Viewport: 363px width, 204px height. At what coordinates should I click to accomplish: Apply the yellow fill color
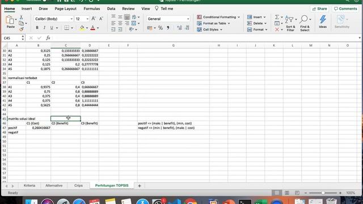pos(82,28)
